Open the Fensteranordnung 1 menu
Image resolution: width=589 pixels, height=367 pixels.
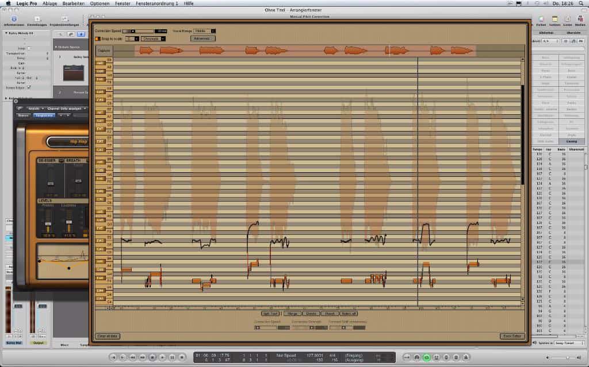coord(156,3)
